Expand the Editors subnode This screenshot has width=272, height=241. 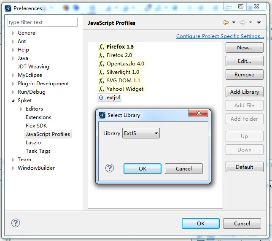click(x=21, y=109)
